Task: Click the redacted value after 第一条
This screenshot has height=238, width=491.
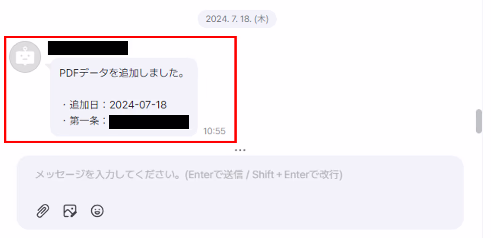Action: (149, 122)
